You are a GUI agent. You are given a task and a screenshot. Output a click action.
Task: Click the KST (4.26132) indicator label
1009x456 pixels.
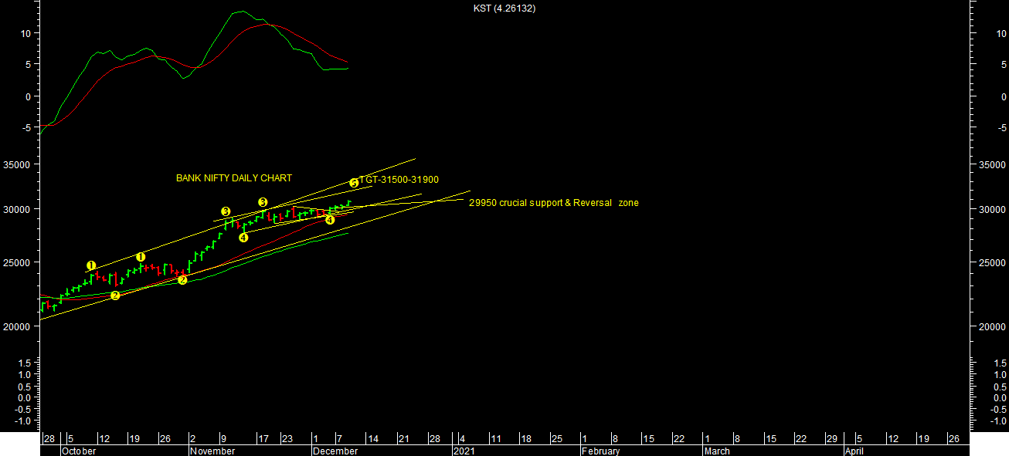click(x=504, y=8)
